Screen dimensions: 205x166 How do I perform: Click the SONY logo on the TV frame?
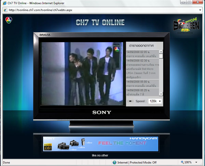coord(102,112)
